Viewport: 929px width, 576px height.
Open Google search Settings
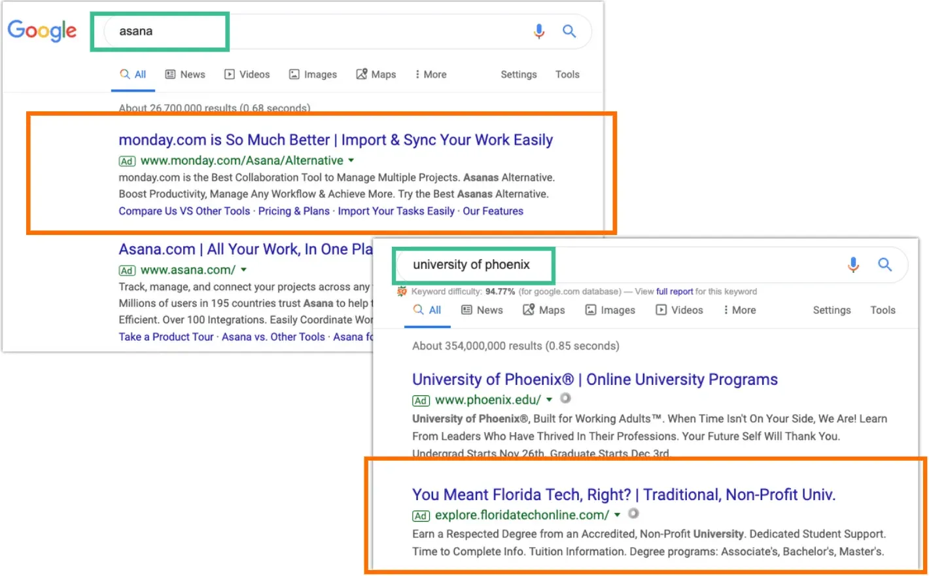(518, 74)
